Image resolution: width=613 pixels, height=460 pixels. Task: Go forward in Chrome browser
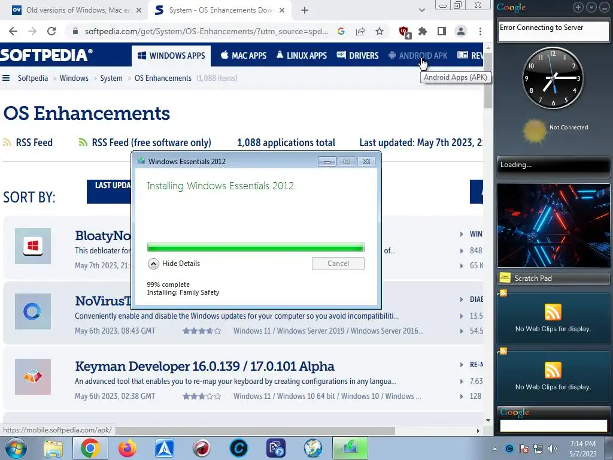[32, 31]
